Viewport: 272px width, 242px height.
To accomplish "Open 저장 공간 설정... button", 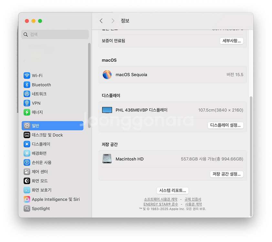I will (x=226, y=174).
